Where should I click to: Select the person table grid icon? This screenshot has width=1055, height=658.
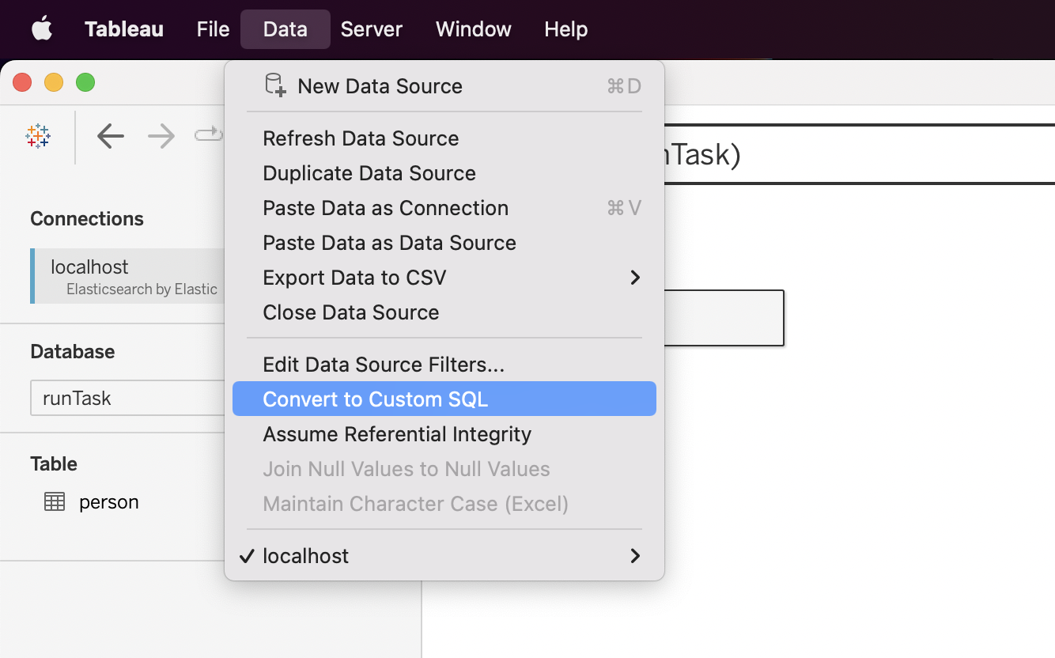coord(55,501)
